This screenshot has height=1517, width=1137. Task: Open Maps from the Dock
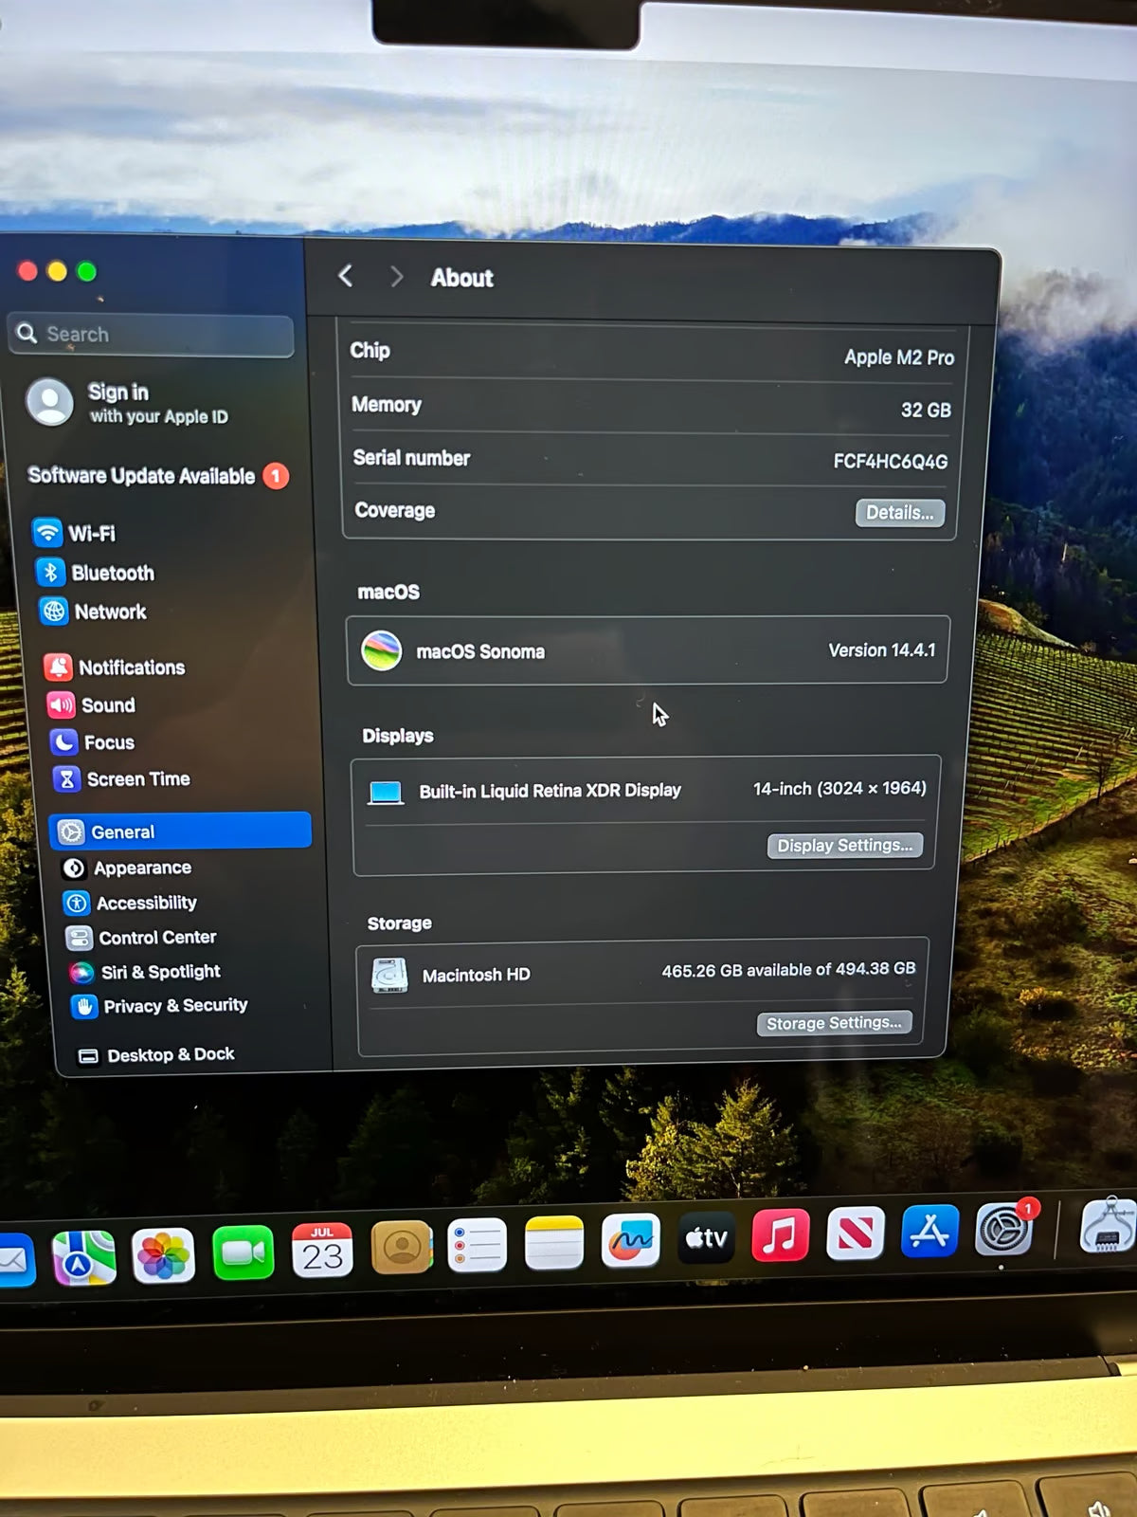coord(84,1258)
